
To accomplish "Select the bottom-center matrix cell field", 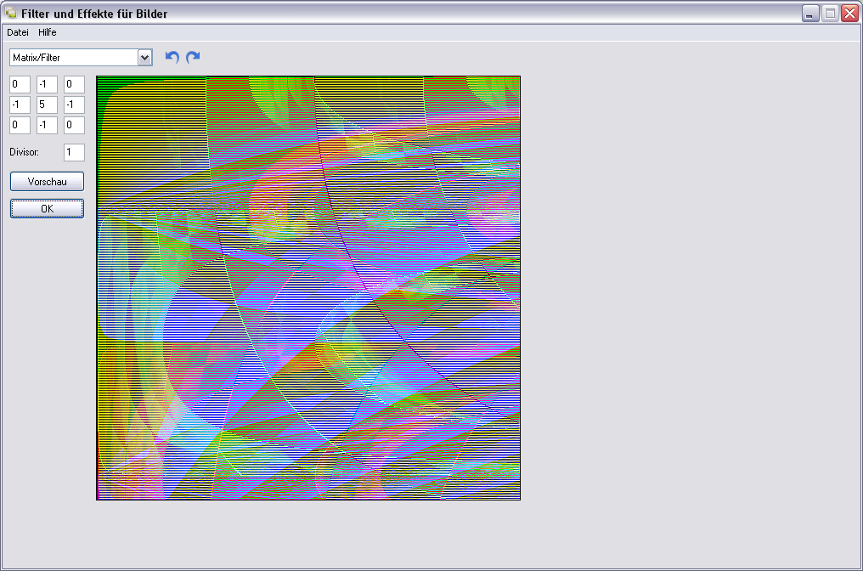I will pyautogui.click(x=47, y=125).
